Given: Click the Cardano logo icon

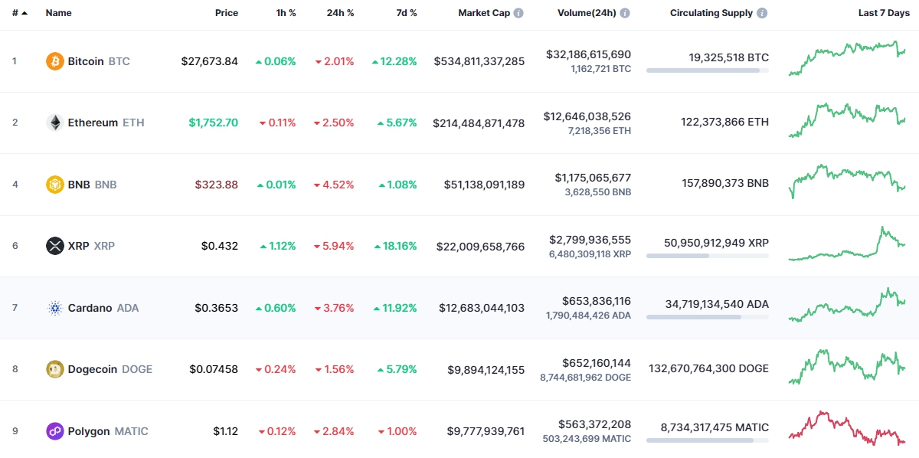Looking at the screenshot, I should pos(55,308).
